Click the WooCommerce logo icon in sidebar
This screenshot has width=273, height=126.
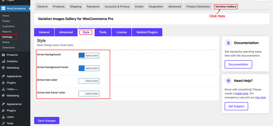pos(3,8)
